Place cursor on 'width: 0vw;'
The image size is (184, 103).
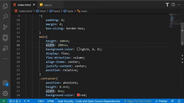click(x=55, y=91)
